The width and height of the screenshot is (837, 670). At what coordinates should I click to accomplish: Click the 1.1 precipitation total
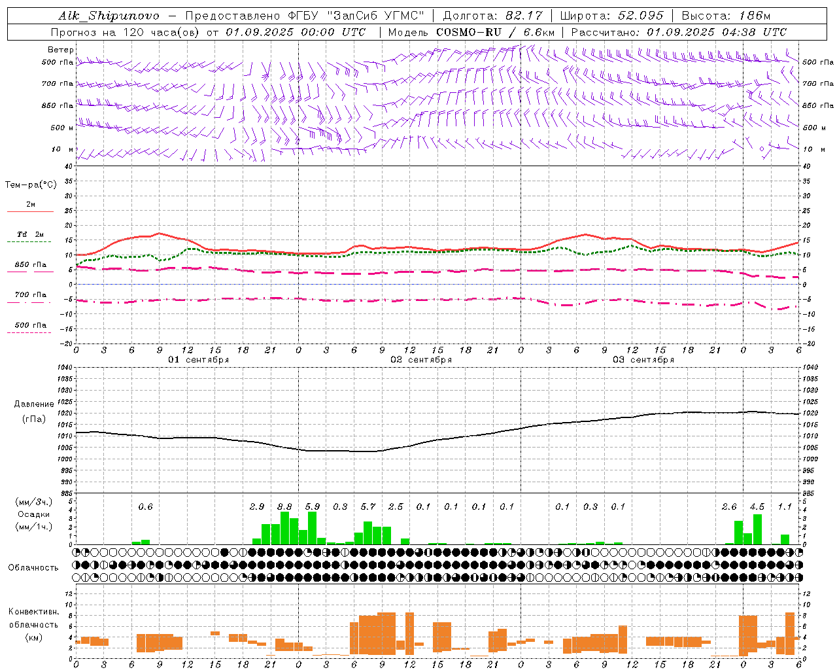[785, 507]
